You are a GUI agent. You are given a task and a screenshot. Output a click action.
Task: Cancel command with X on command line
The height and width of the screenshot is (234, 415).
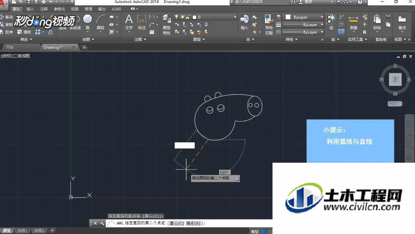pyautogui.click(x=95, y=223)
